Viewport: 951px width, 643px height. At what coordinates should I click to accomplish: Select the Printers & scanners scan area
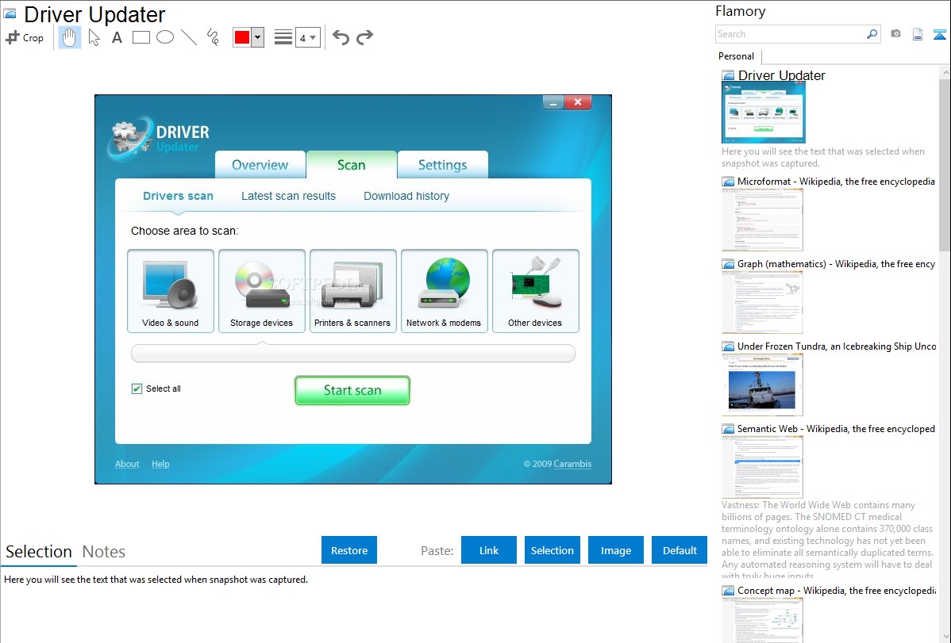(x=353, y=291)
